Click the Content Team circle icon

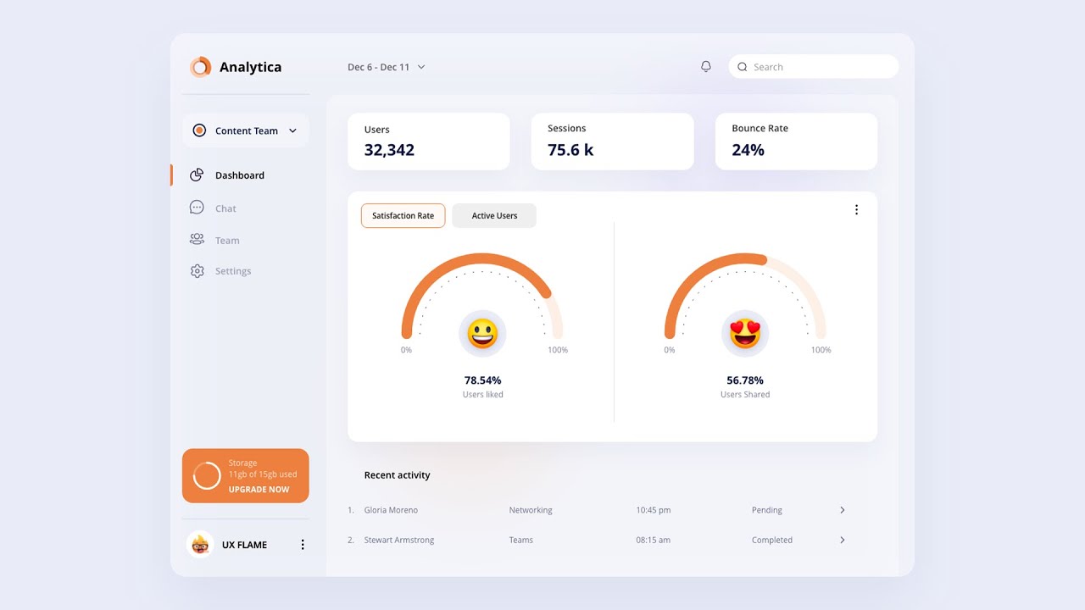coord(199,130)
